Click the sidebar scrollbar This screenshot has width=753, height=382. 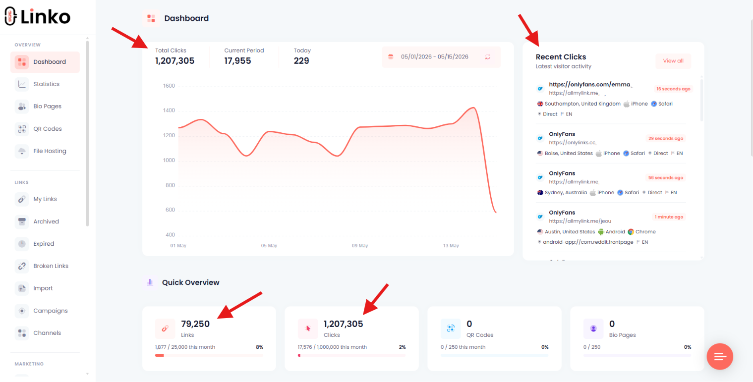coord(88,134)
